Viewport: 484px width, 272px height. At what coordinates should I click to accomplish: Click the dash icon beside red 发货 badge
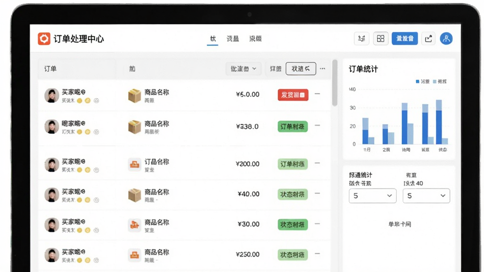(317, 94)
